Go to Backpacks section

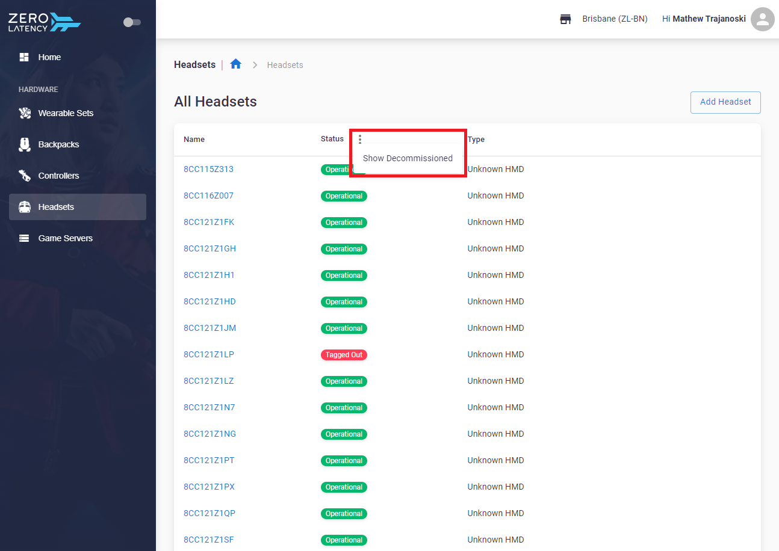point(78,144)
